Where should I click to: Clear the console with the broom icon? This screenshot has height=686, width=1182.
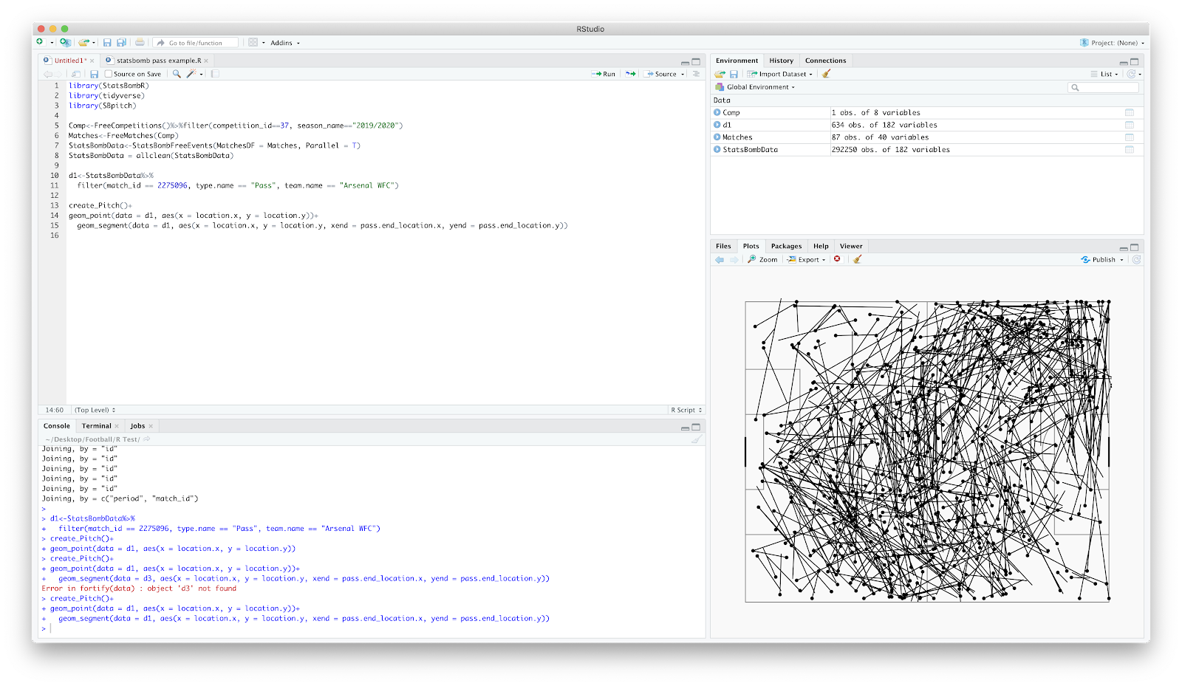point(696,439)
